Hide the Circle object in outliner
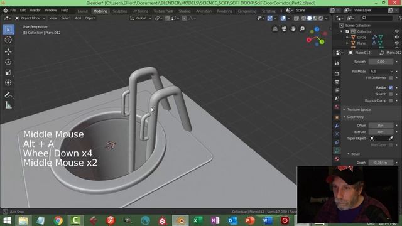This screenshot has width=402, height=226. 396,38
